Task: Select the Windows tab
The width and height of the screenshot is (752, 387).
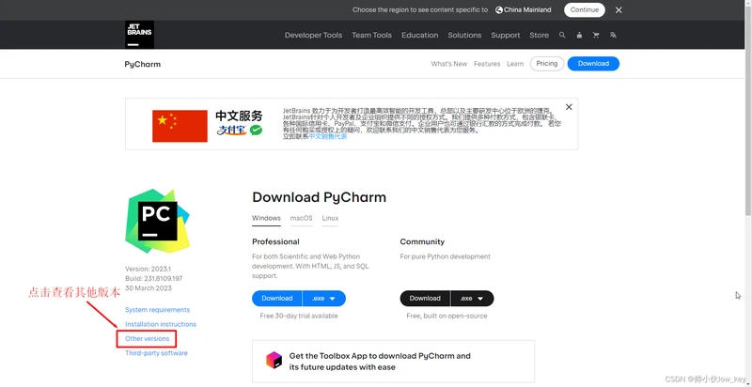Action: click(x=266, y=218)
